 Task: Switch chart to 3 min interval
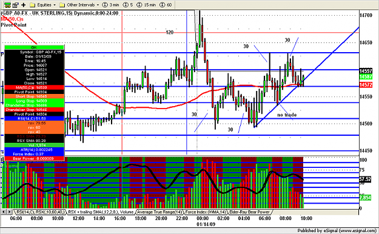click(111, 5)
